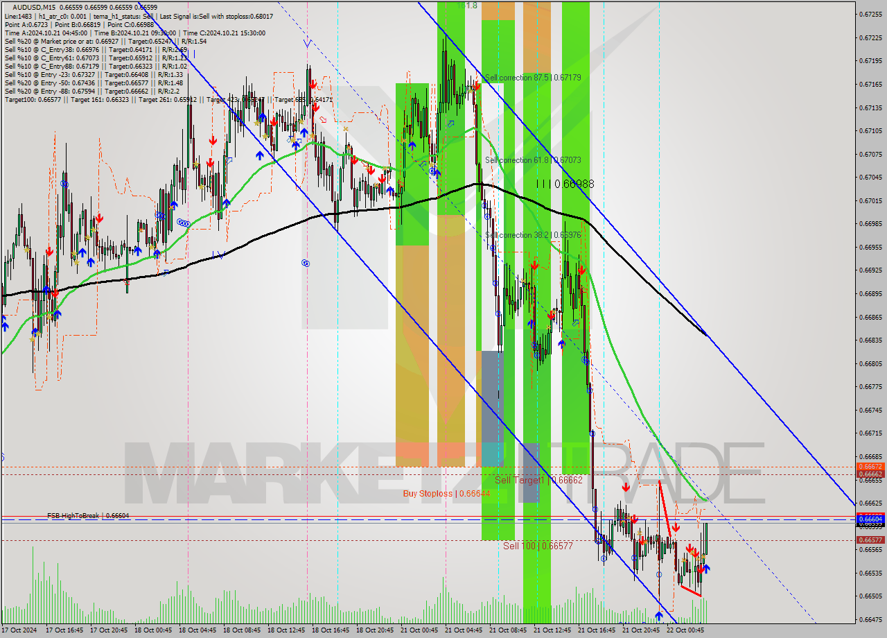This screenshot has width=887, height=638.
Task: Click the '17 Oct 16:45' time axis label
Action: (x=64, y=630)
